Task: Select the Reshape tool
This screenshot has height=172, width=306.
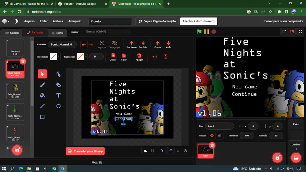Action: [58, 74]
